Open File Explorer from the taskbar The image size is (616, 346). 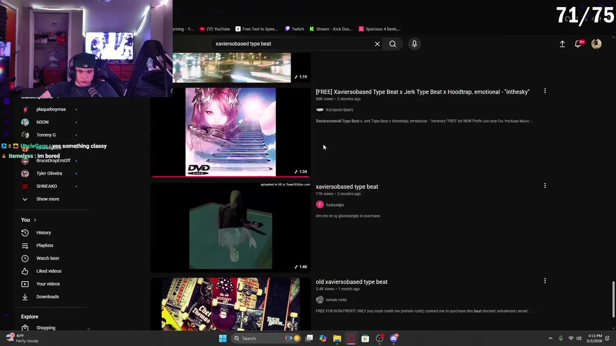[x=337, y=338]
